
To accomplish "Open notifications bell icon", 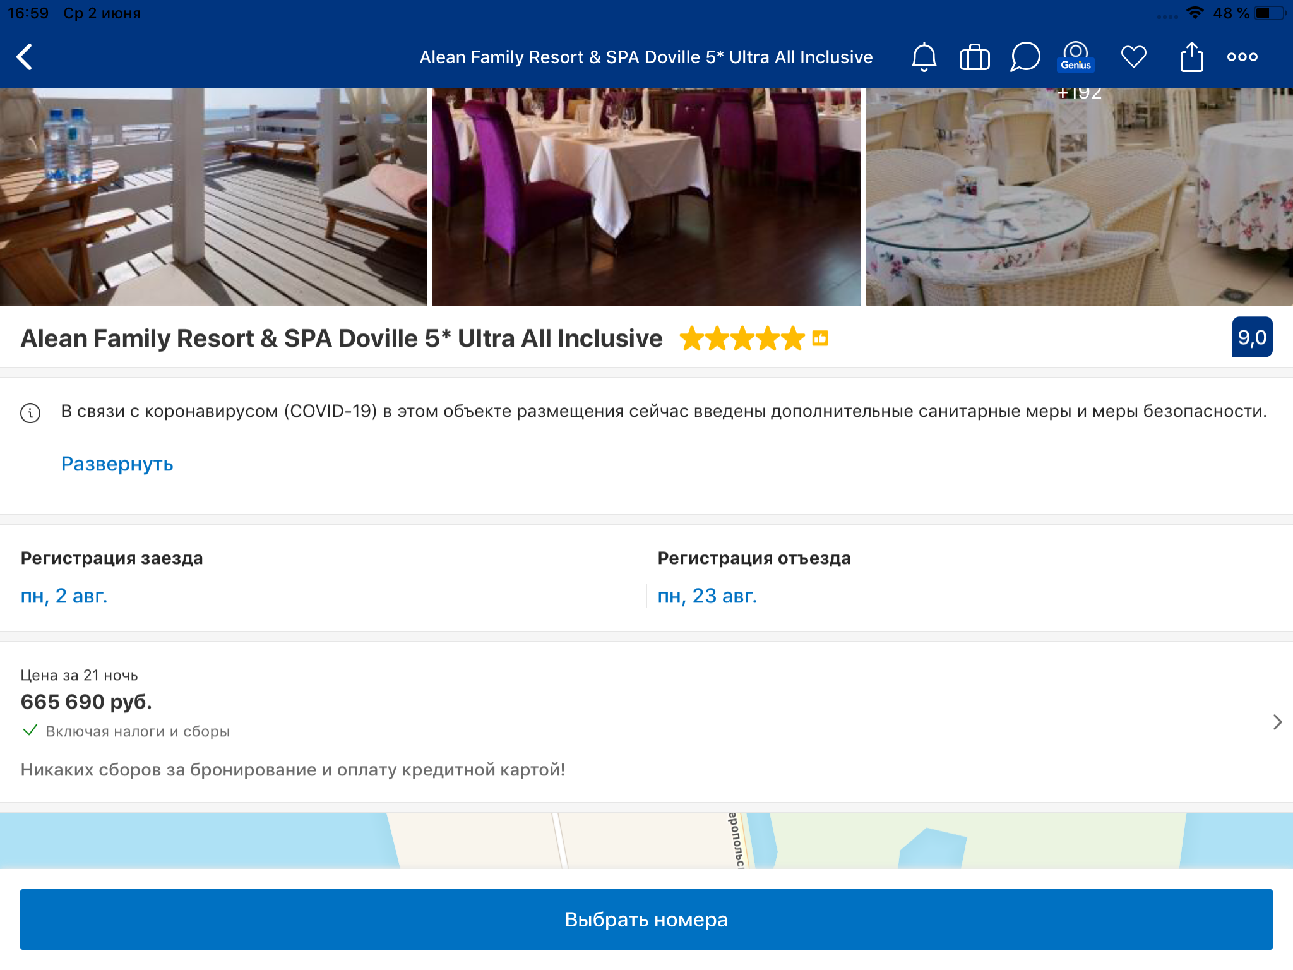I will click(924, 57).
